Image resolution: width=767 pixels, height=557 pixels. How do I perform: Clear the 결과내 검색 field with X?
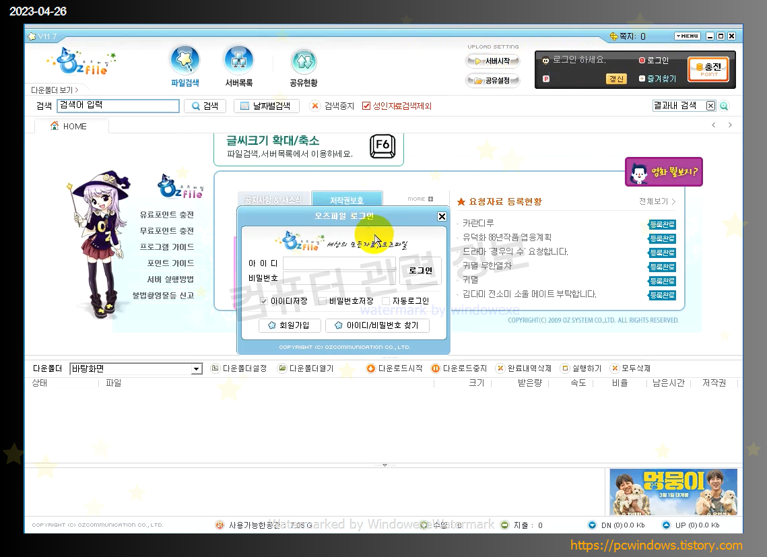point(710,106)
